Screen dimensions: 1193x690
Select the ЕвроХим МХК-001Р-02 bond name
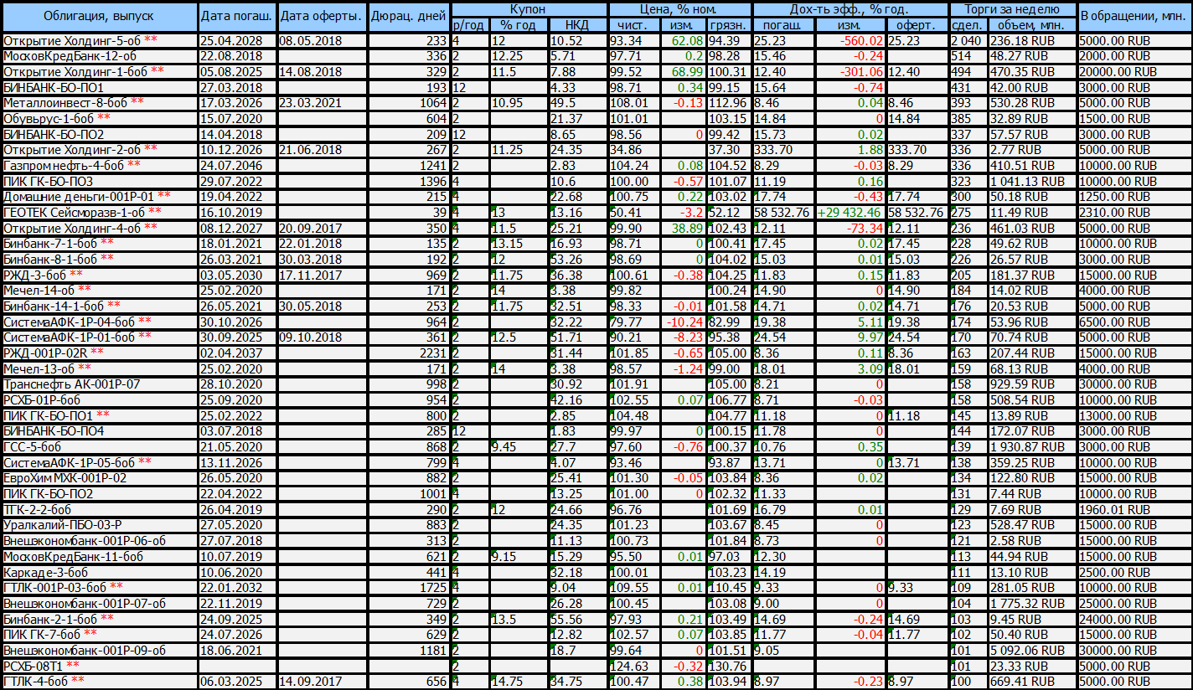point(65,477)
